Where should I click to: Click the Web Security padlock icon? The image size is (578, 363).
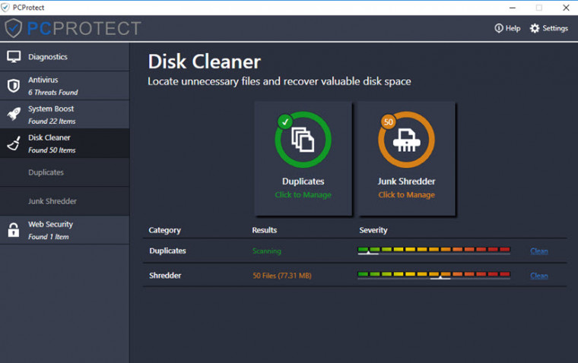coord(14,230)
